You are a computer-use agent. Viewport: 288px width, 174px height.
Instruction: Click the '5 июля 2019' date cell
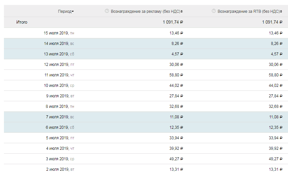point(57,138)
